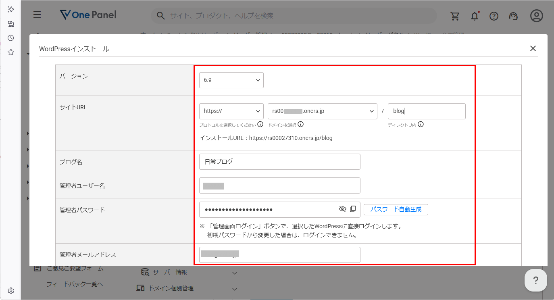Copy the admin password using the copy icon
Image resolution: width=554 pixels, height=300 pixels.
pos(353,209)
